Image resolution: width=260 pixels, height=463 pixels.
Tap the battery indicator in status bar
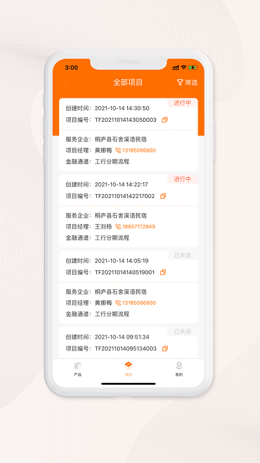193,68
